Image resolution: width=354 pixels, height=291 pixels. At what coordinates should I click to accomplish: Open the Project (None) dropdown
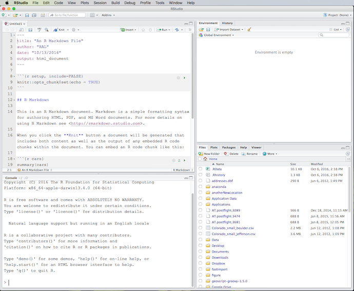[x=337, y=15]
